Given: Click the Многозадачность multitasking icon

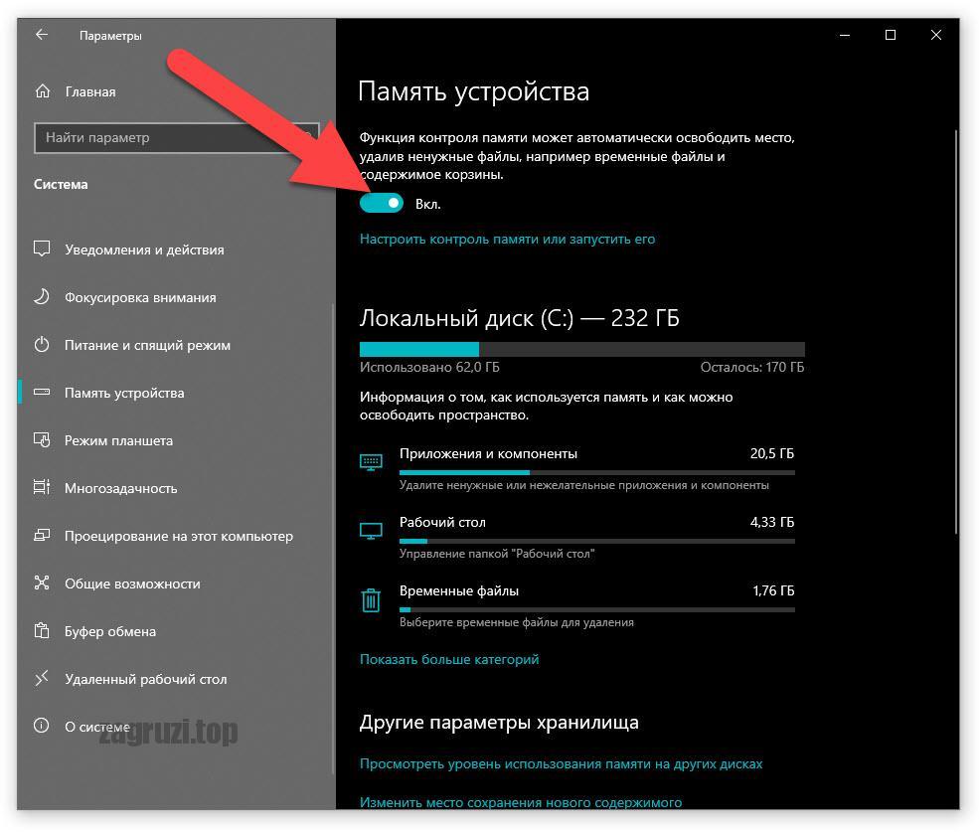Looking at the screenshot, I should 41,488.
